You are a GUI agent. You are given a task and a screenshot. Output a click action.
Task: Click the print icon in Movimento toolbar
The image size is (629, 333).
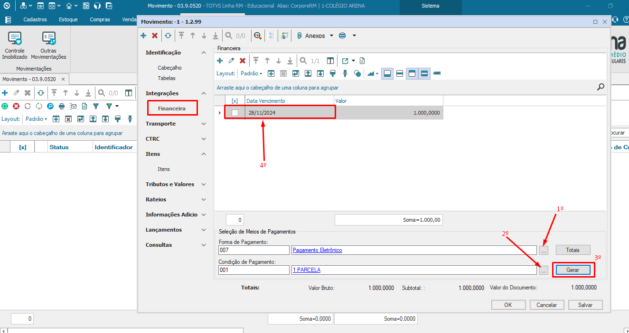62,106
